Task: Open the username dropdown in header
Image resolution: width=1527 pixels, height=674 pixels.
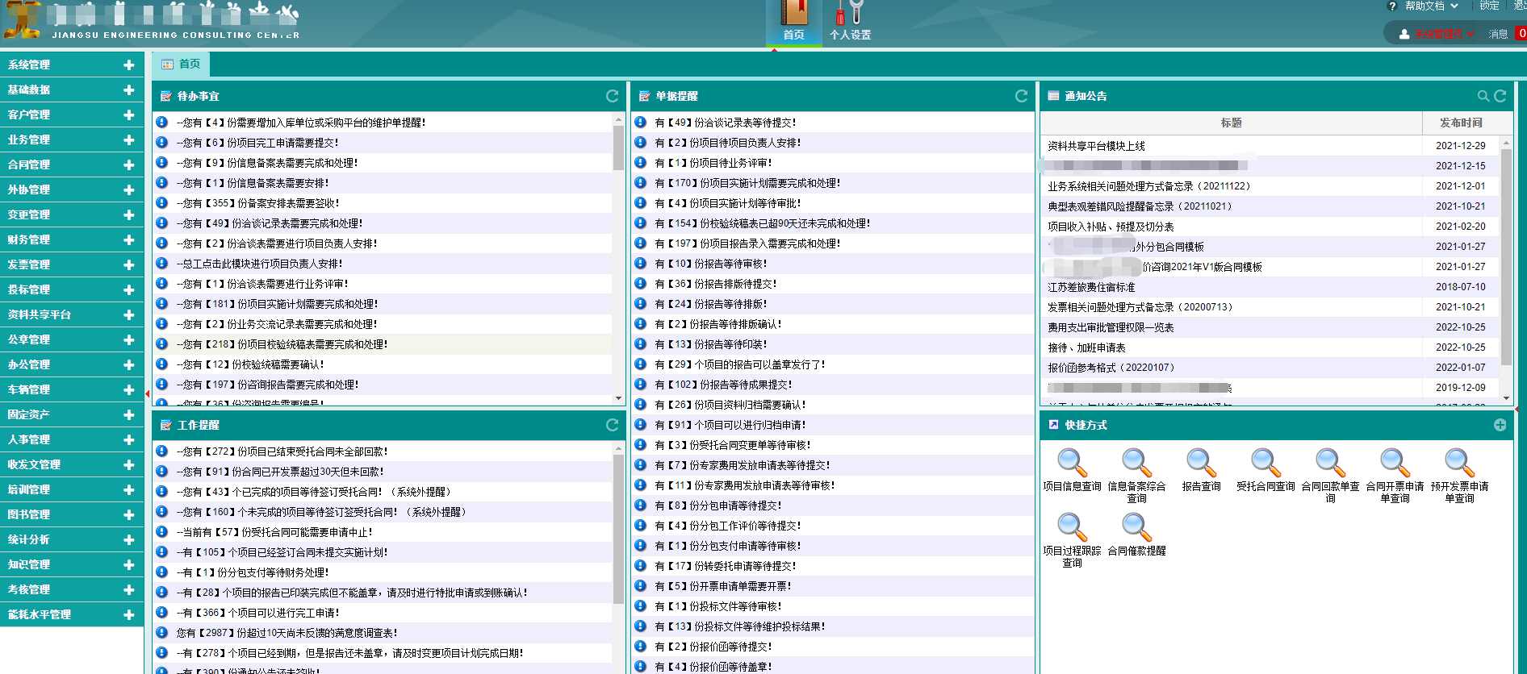Action: [x=1445, y=34]
